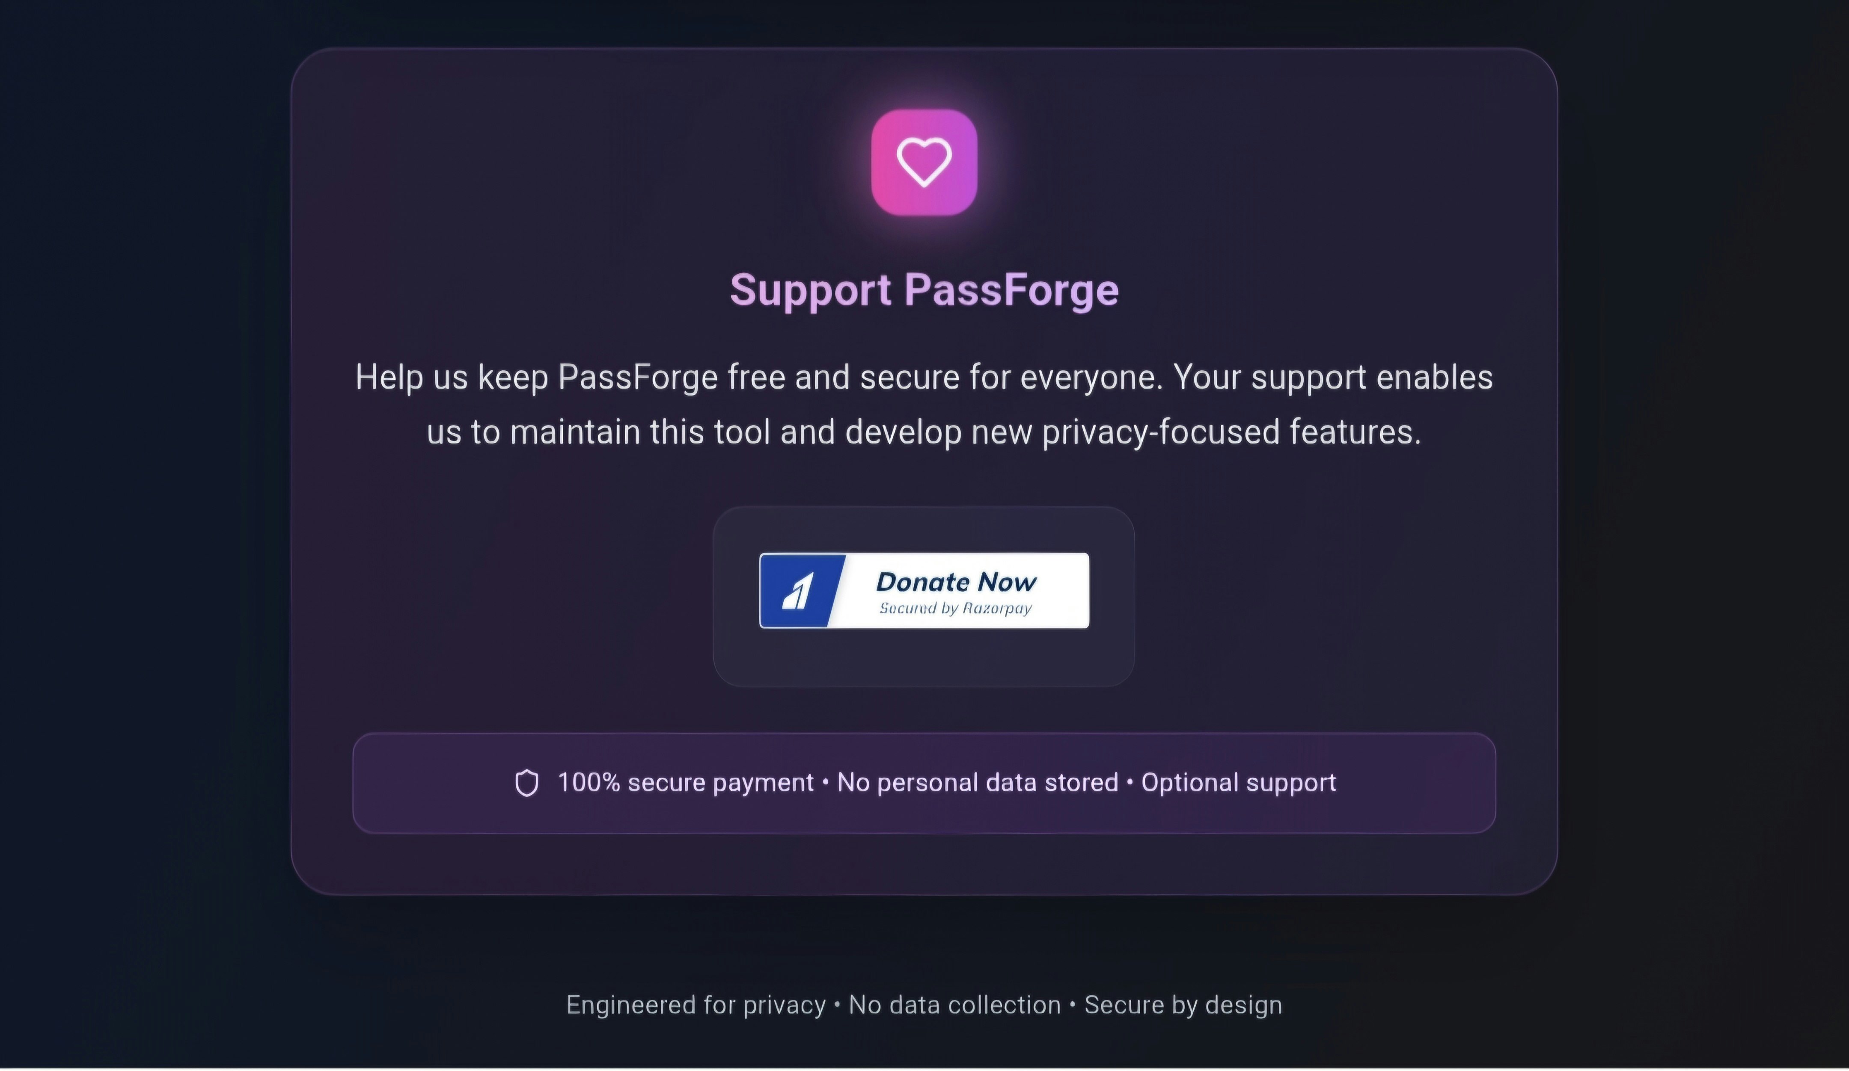This screenshot has width=1849, height=1071.
Task: Click the bullet before "Optional support"
Action: (1129, 783)
